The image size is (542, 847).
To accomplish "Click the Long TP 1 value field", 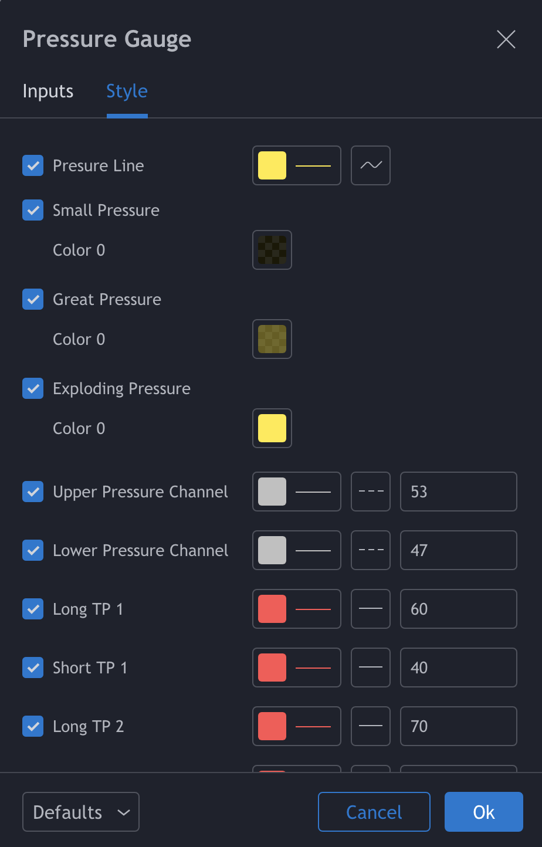I will [459, 609].
